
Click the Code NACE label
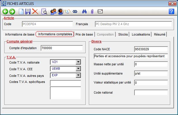click(102, 49)
